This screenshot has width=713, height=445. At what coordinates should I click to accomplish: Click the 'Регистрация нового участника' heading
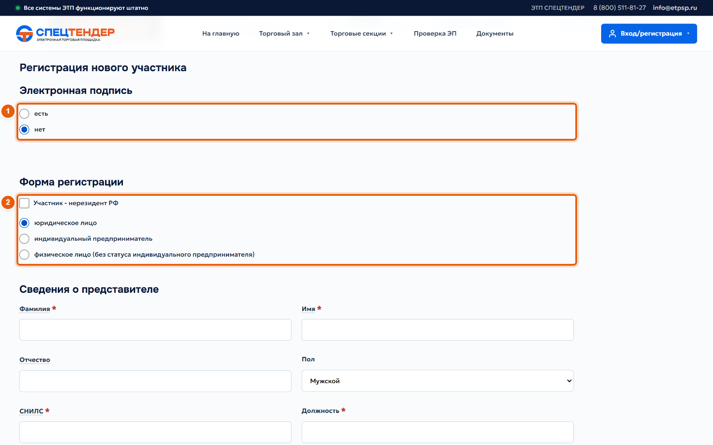103,68
